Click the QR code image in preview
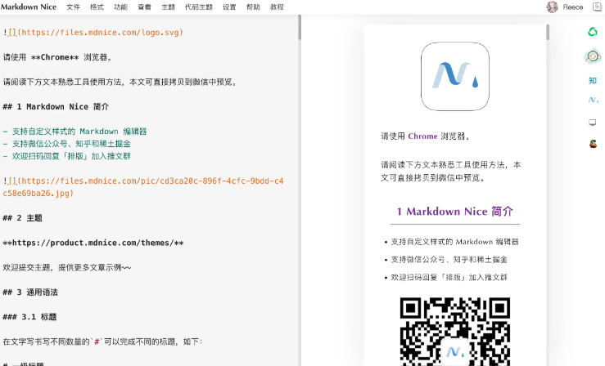The image size is (605, 366). click(455, 332)
